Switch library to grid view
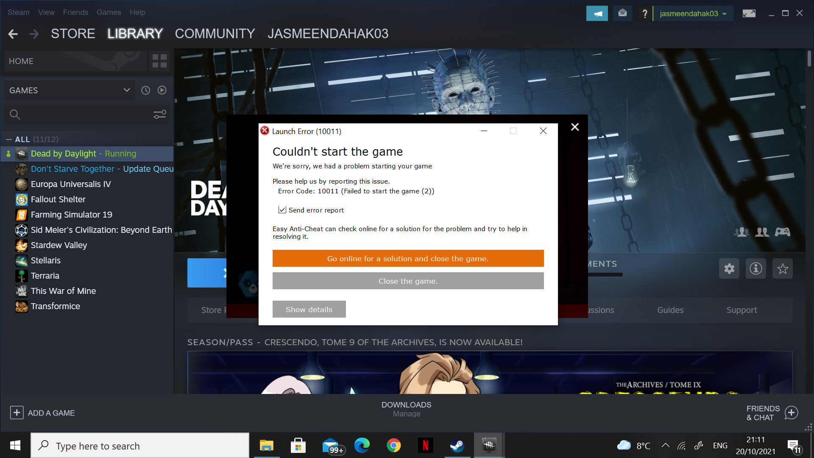This screenshot has height=458, width=814. [x=159, y=61]
